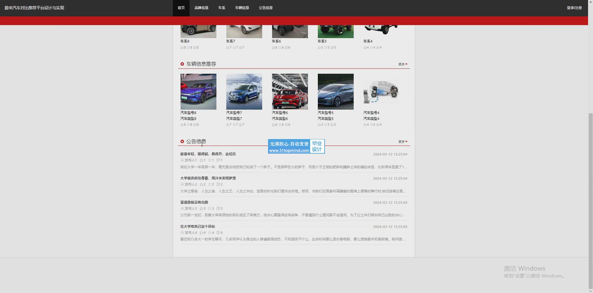Click 登录/注册 to sign in

(574, 8)
